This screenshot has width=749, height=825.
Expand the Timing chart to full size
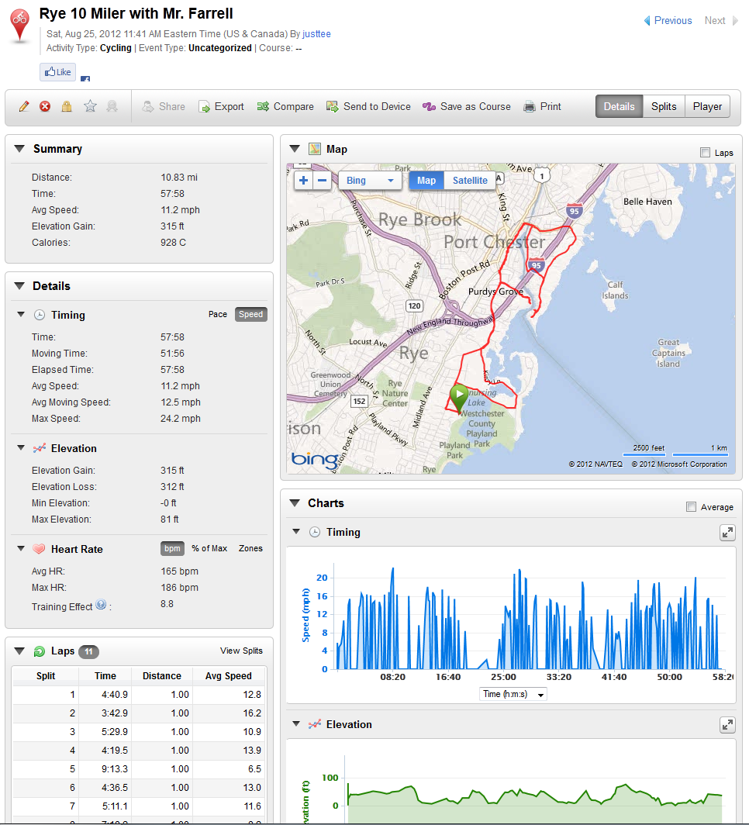coord(727,533)
